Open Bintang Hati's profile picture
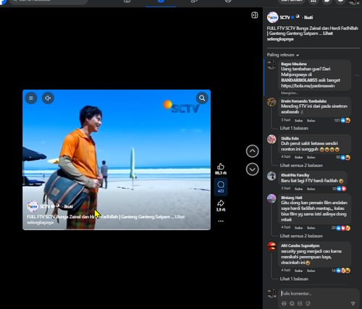The image size is (362, 309). coord(271,198)
